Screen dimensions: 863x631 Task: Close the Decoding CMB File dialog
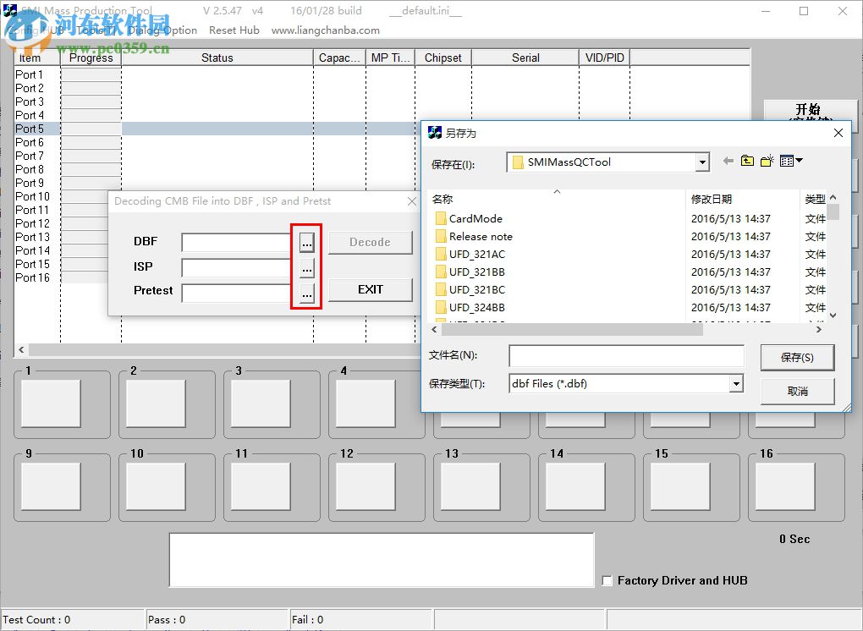pos(412,201)
